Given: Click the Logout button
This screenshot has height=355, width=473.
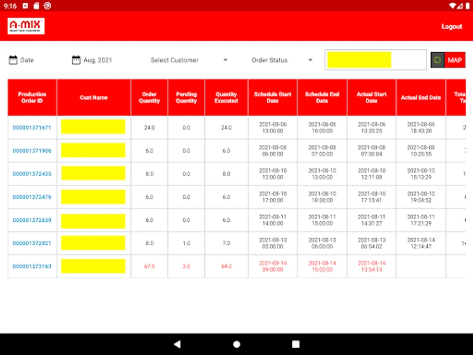Looking at the screenshot, I should pyautogui.click(x=452, y=26).
